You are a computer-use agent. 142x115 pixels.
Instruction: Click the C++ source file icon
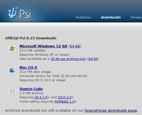coord(12,91)
